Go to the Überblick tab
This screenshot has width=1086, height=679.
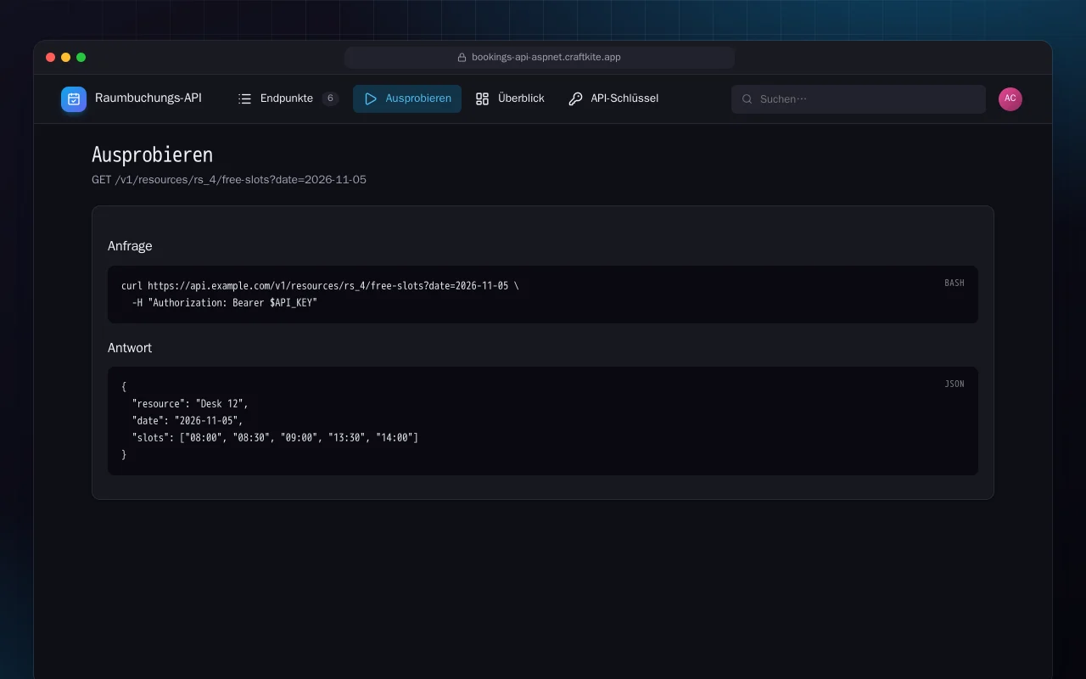510,98
